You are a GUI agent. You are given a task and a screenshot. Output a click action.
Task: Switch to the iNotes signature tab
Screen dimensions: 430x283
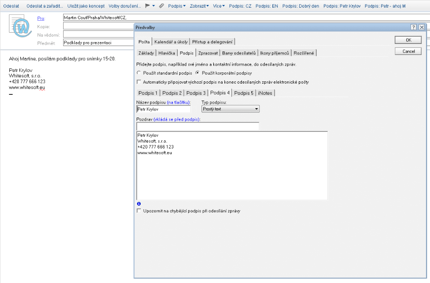pos(265,93)
